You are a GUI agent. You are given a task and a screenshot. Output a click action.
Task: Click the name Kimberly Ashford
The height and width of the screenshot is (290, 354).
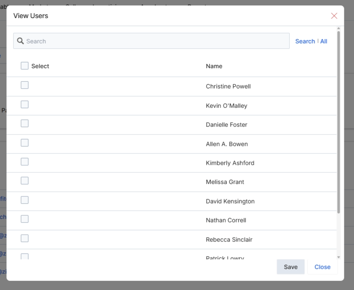(x=230, y=163)
